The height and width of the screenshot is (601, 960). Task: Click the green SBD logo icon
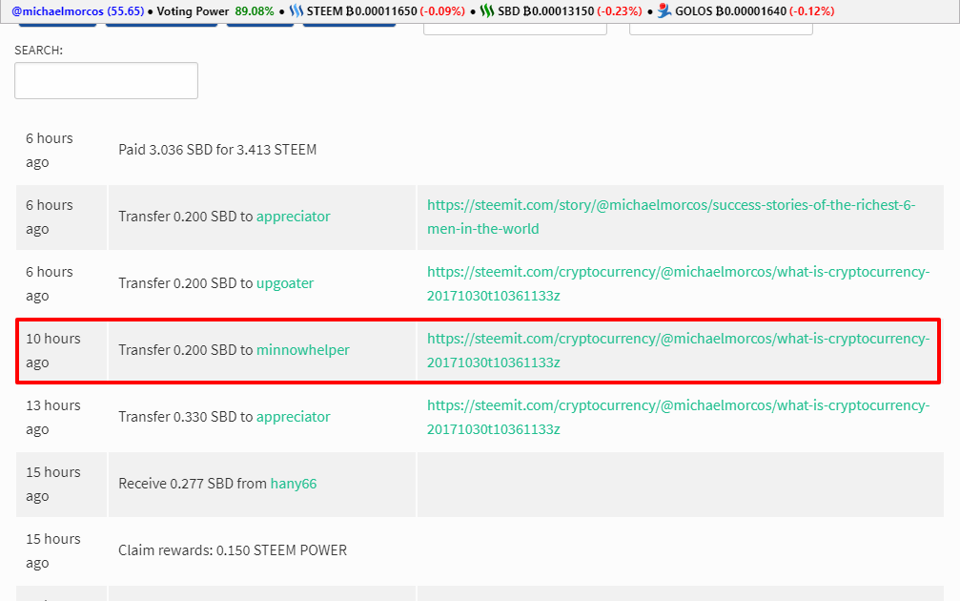[x=487, y=11]
